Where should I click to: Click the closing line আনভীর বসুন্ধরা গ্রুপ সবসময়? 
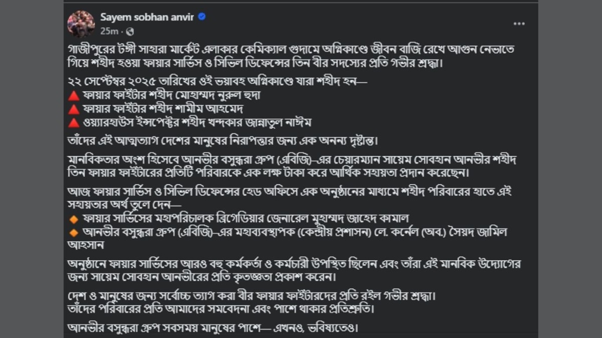point(213,328)
